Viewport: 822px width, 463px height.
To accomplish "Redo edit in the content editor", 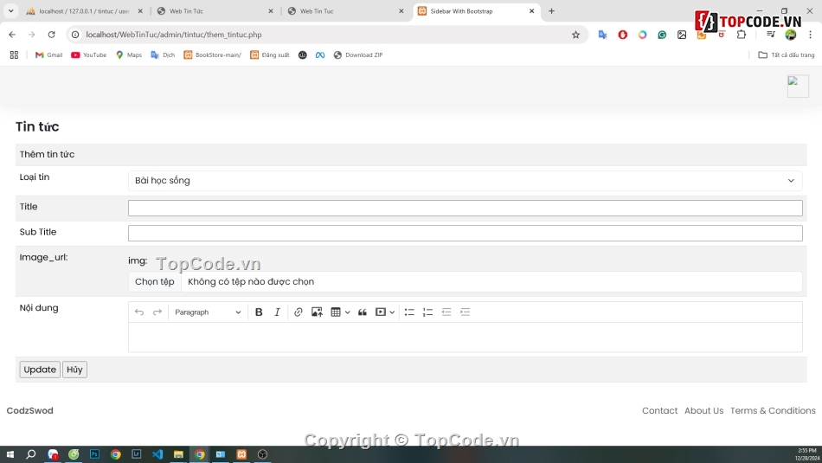I will 157,312.
